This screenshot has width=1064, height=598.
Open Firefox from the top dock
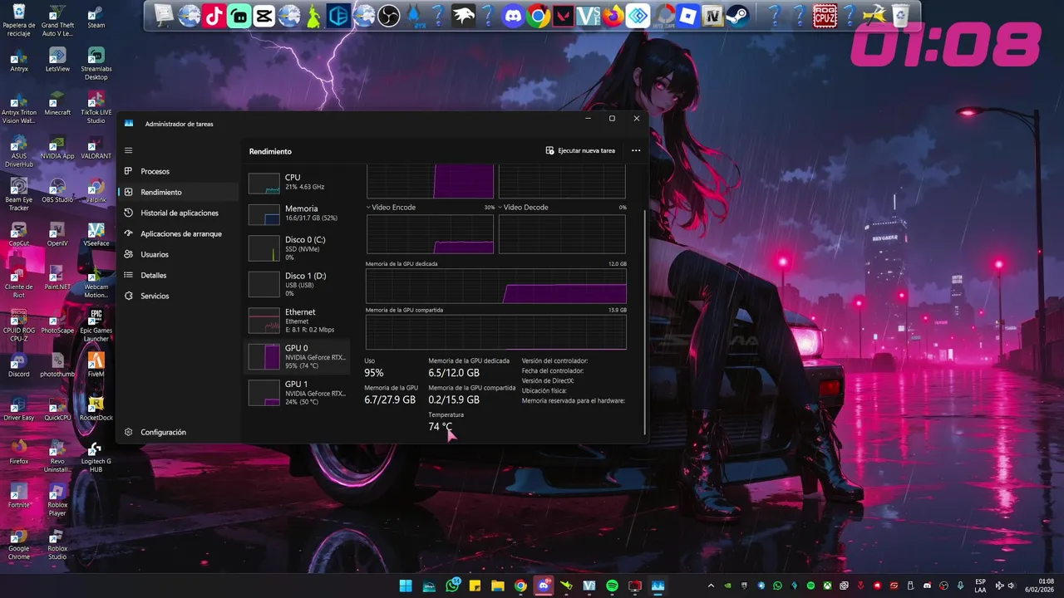coord(613,16)
